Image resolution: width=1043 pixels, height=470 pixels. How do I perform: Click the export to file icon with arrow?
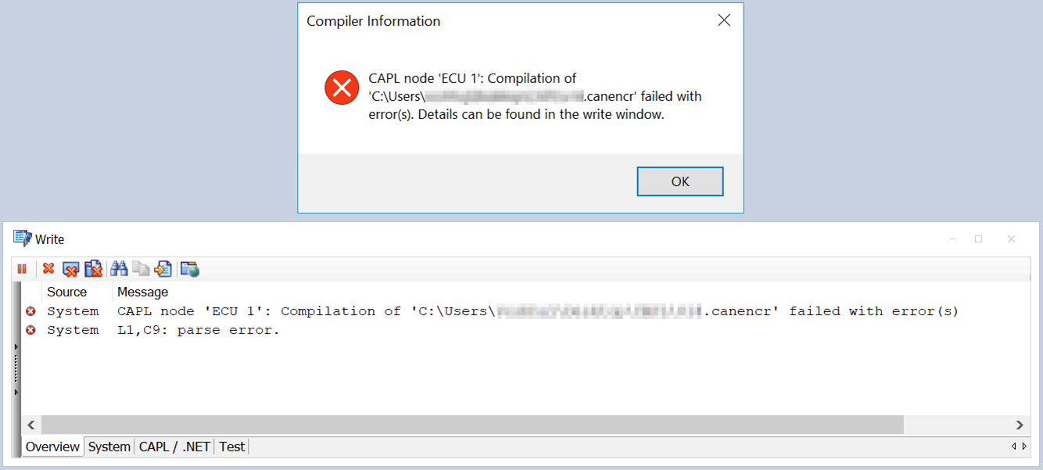click(163, 269)
